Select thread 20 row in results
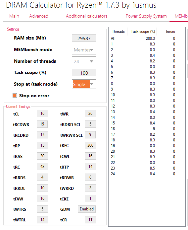This screenshot has height=230, width=188. [x=143, y=151]
